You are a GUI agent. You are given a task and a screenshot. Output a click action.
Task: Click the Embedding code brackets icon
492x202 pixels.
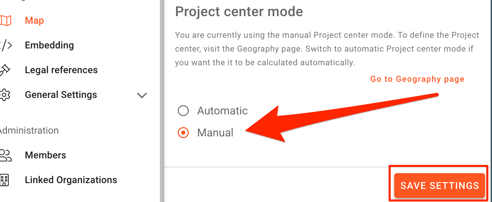pos(6,45)
